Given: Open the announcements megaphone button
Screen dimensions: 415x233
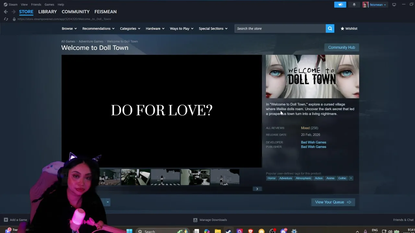Looking at the screenshot, I should click(x=340, y=5).
